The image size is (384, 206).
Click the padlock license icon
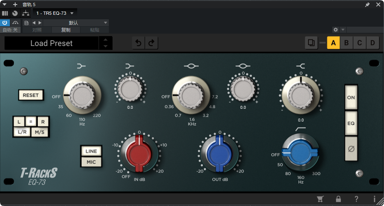coord(338,199)
